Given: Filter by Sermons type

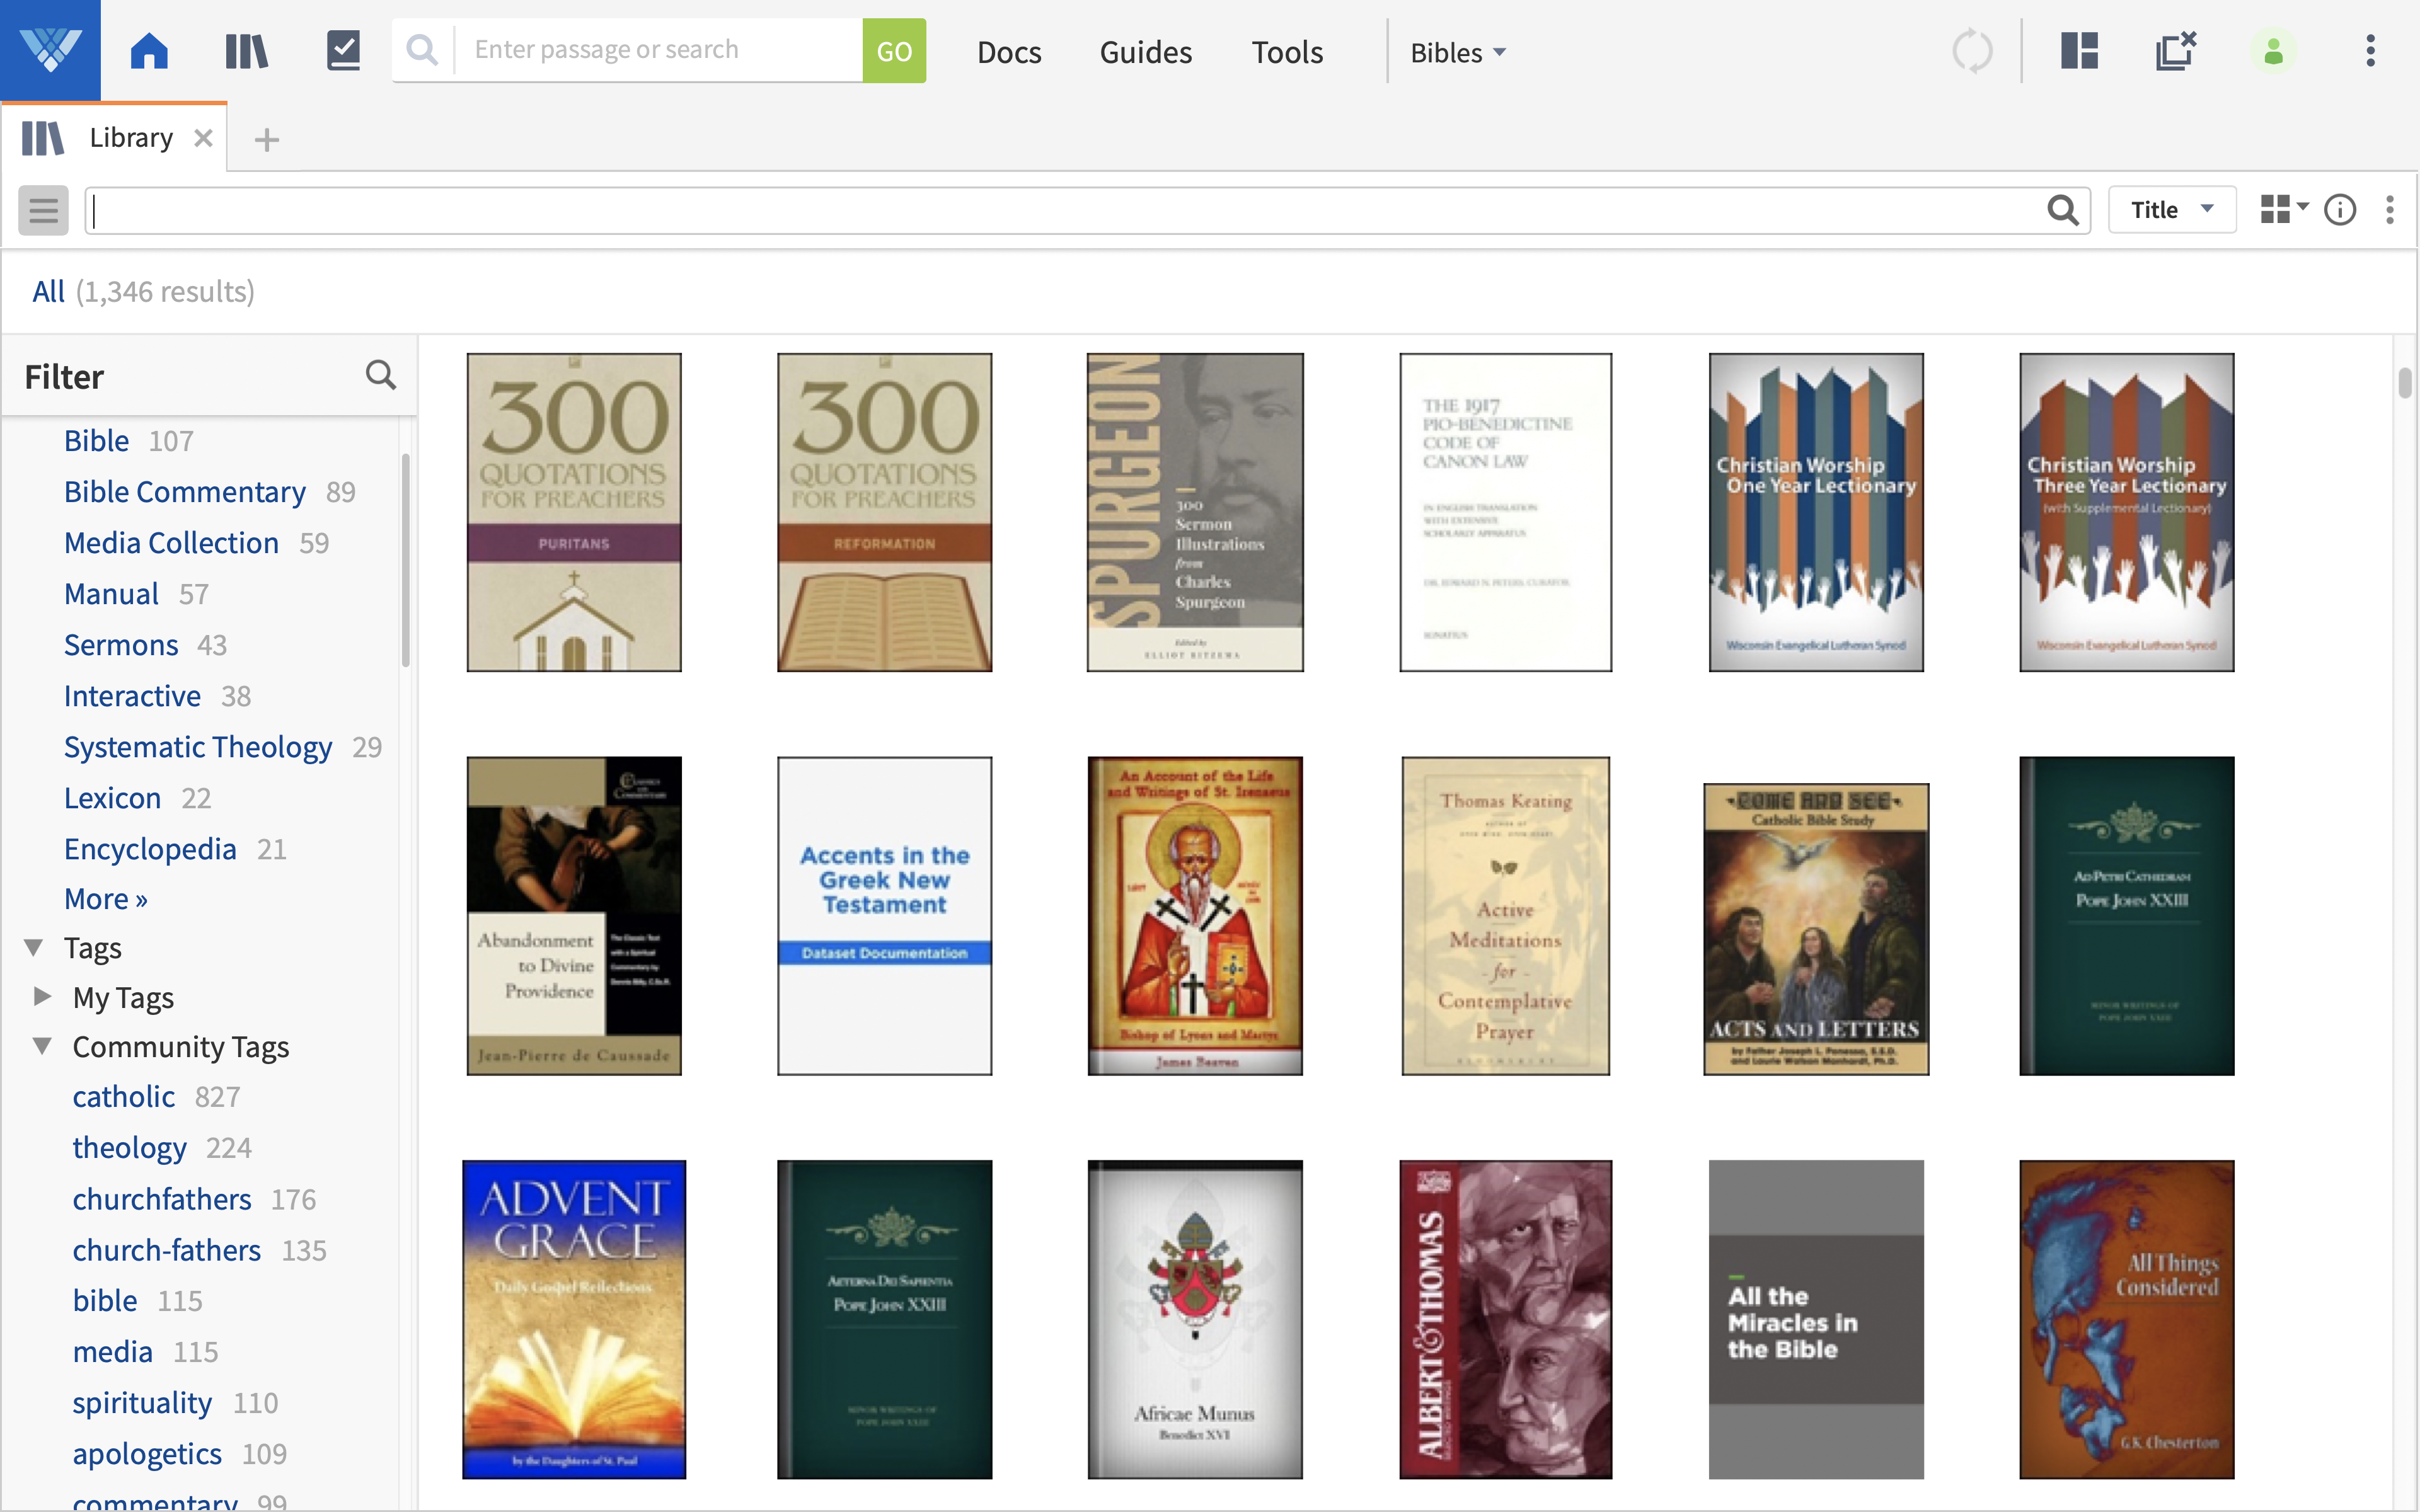Looking at the screenshot, I should coord(121,644).
